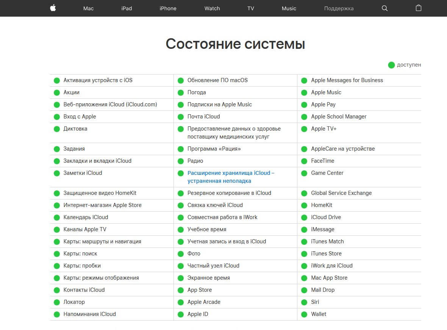The image size is (447, 330).
Task: Open the shopping bag icon
Action: 418,8
